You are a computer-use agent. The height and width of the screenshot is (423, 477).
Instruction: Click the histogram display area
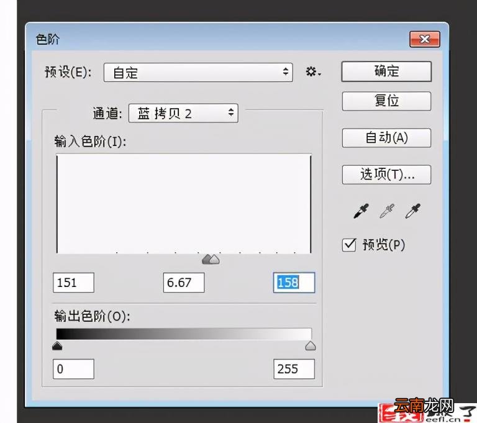pyautogui.click(x=184, y=204)
